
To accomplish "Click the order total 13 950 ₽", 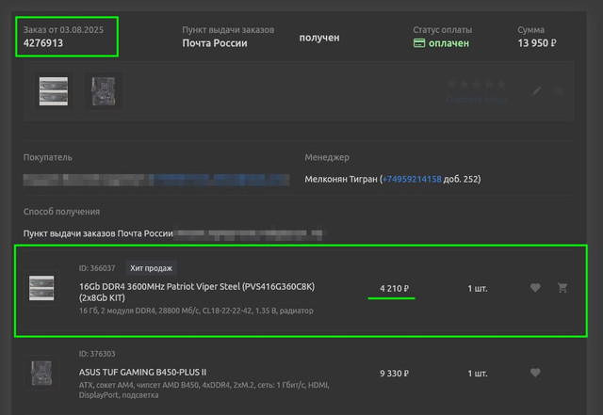I will tap(537, 43).
